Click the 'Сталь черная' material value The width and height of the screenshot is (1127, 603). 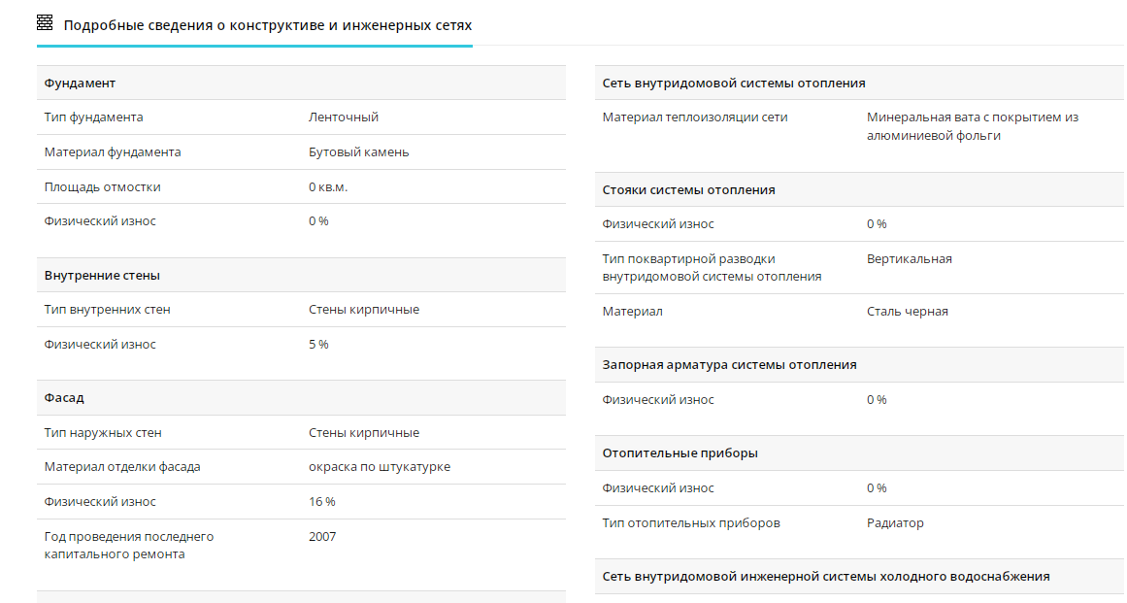click(x=908, y=312)
